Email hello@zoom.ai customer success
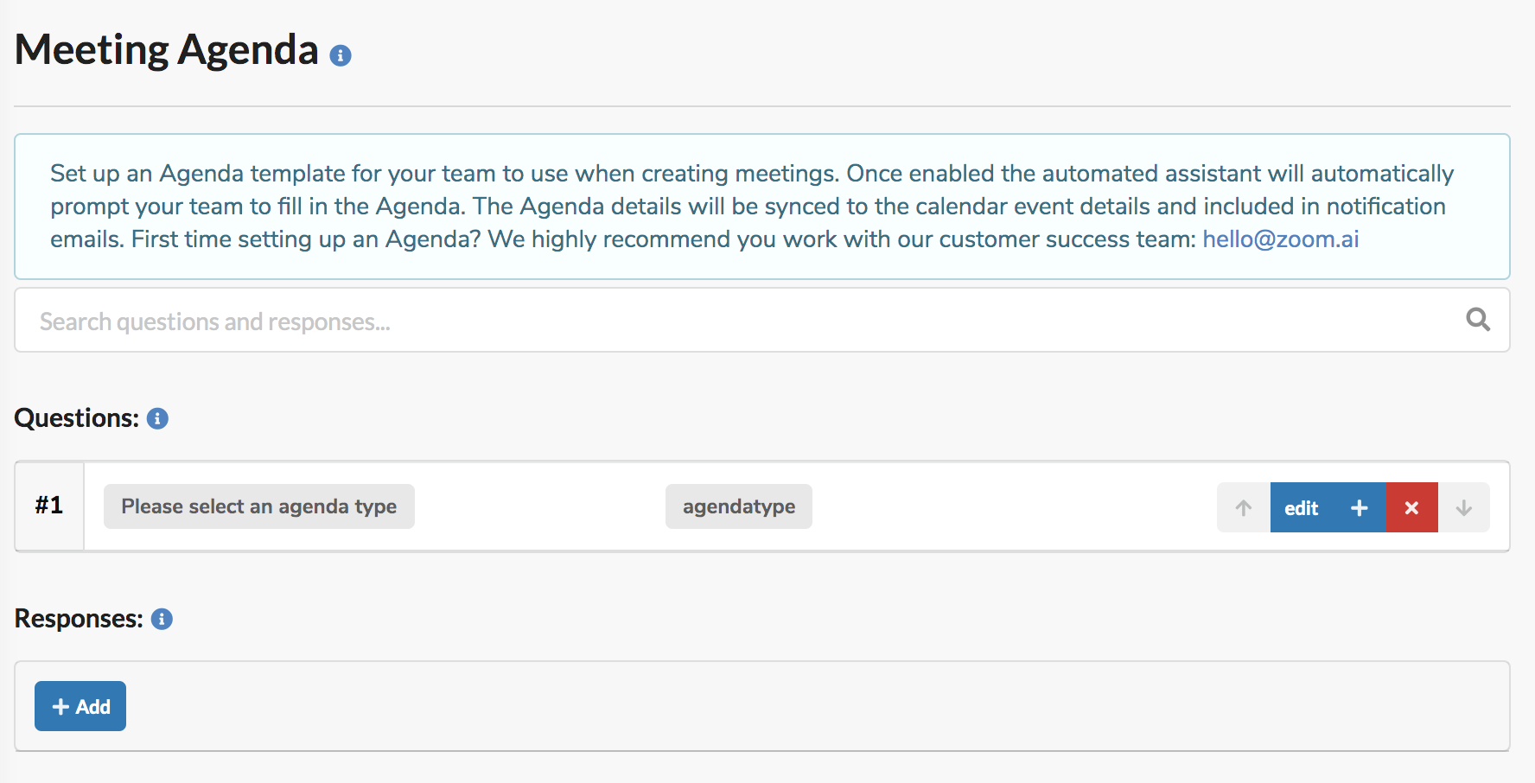Screen dimensions: 1535x783 (x=1281, y=239)
